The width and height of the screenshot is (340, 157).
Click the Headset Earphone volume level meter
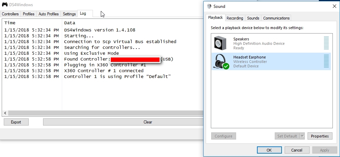(x=326, y=61)
